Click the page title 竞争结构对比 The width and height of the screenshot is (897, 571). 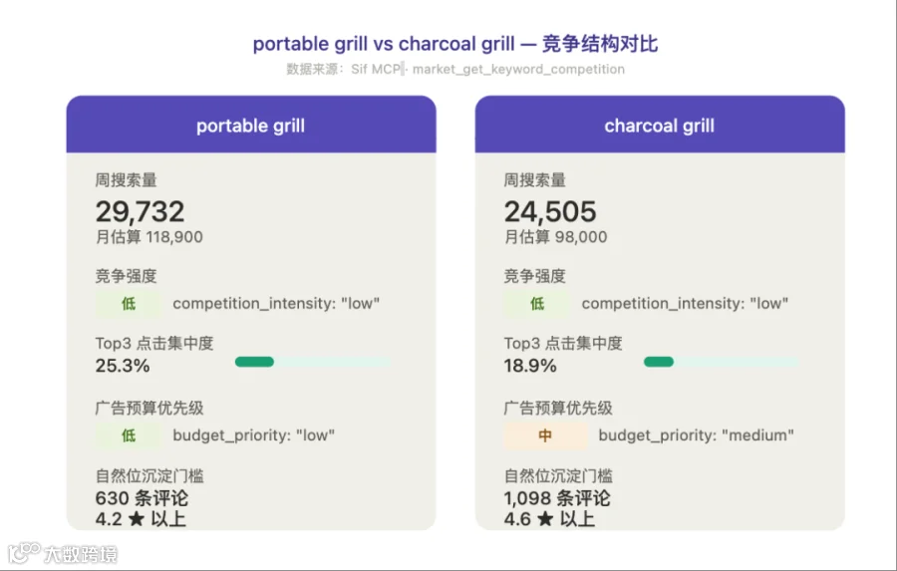tap(600, 44)
